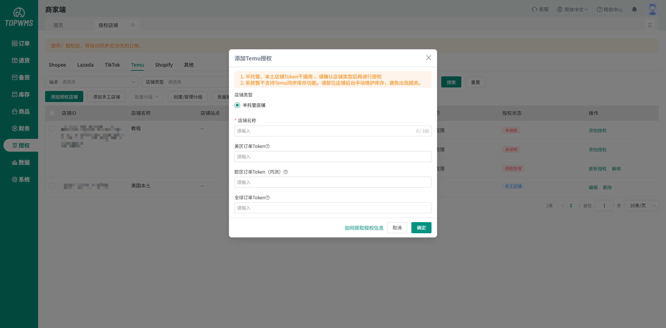Click the 手工店铺 status tag
This screenshot has width=666, height=328.
click(513, 186)
